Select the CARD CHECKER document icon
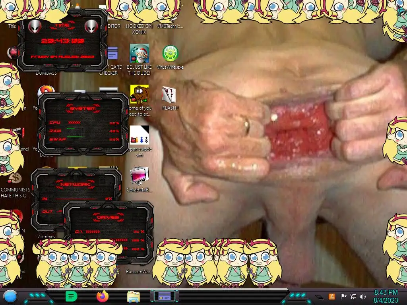 [112, 53]
